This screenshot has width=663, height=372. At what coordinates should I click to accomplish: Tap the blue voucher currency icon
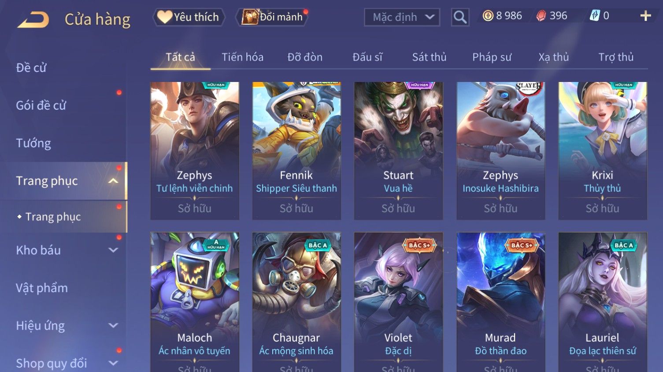coord(595,16)
